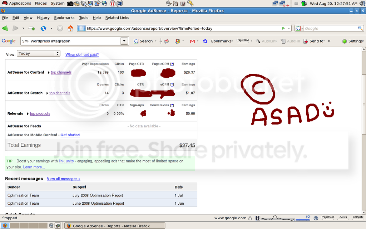The width and height of the screenshot is (366, 229).
Task: Click the grey Forward arrow button
Action: click(15, 28)
